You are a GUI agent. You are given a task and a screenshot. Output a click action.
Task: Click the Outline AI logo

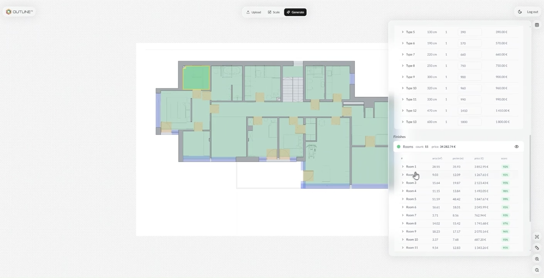(19, 12)
